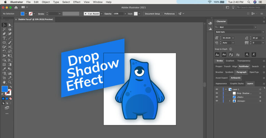The height and width of the screenshot is (138, 266).
Task: Select the Gradient tool in toolbar
Action: coord(10,65)
